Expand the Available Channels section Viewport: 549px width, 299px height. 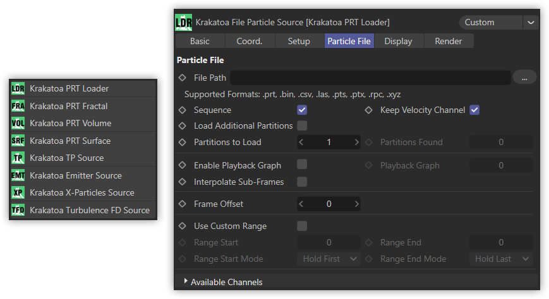coord(186,281)
